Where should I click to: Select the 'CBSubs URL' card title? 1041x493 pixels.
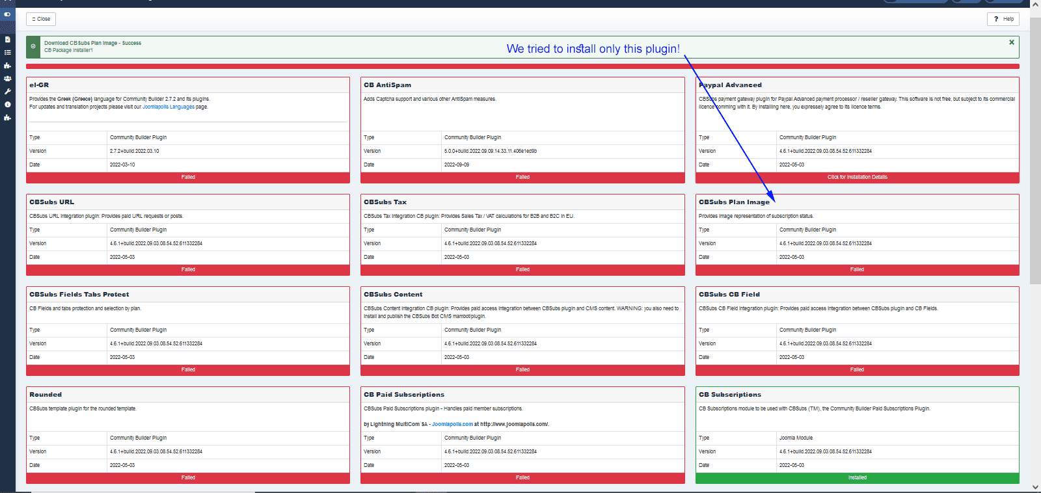pyautogui.click(x=51, y=202)
